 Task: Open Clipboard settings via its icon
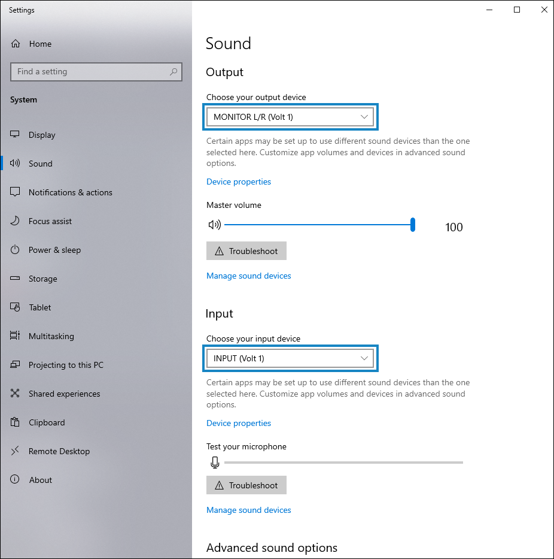[x=14, y=422]
